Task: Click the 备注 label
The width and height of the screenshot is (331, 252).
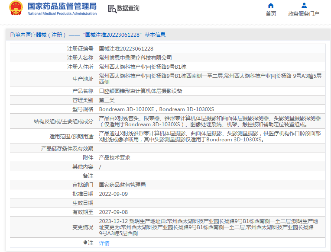Action: [x=88, y=176]
